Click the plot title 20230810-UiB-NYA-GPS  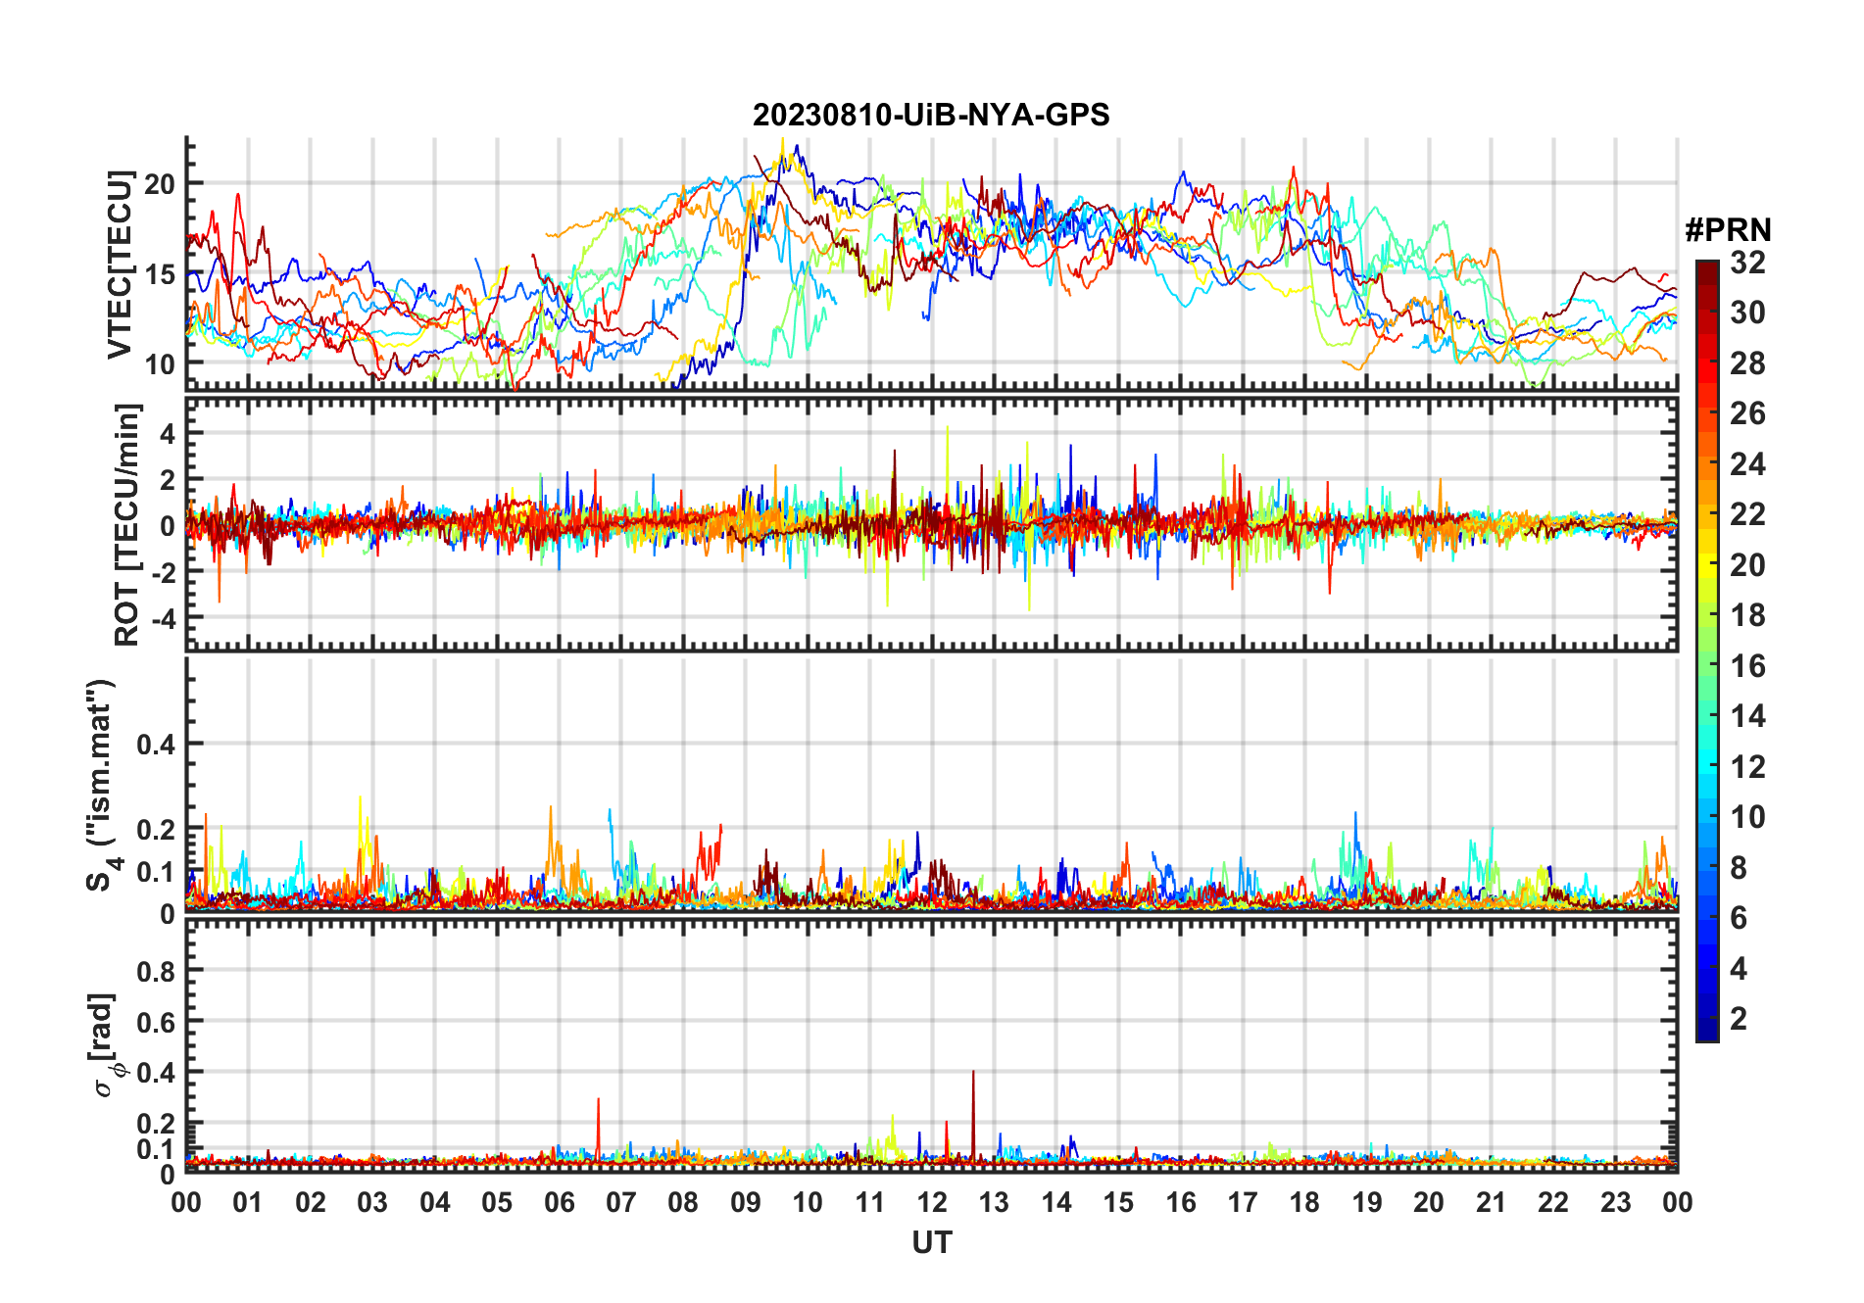[x=931, y=115]
